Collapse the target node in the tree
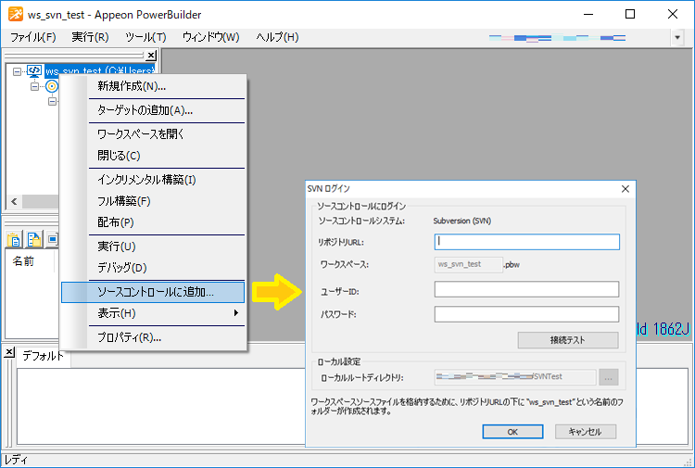 [34, 86]
